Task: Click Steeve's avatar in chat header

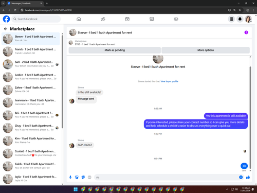Action: pos(72,32)
